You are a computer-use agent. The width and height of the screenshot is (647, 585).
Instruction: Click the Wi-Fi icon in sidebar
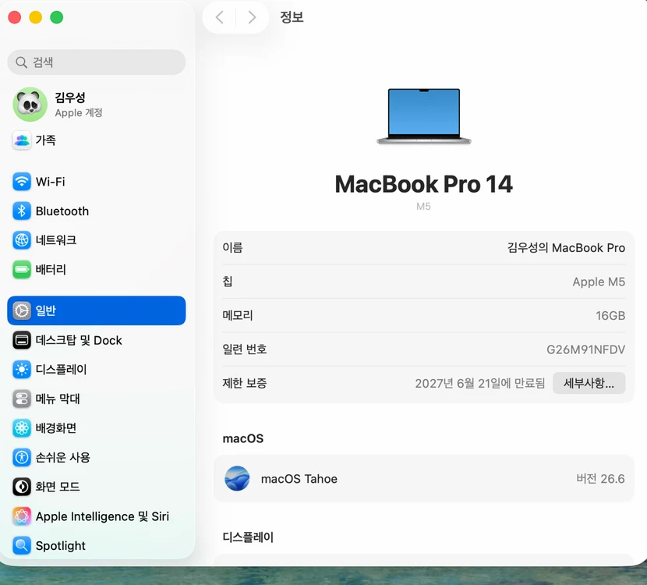(x=22, y=182)
